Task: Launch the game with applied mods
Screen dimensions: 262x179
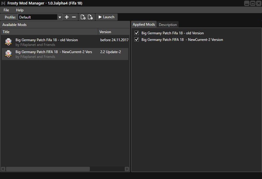Action: coord(107,17)
